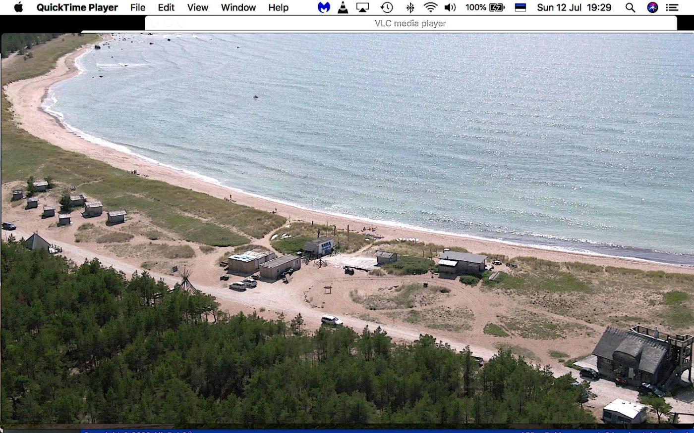Viewport: 694px width, 433px height.
Task: Click the date and time clock
Action: point(574,7)
